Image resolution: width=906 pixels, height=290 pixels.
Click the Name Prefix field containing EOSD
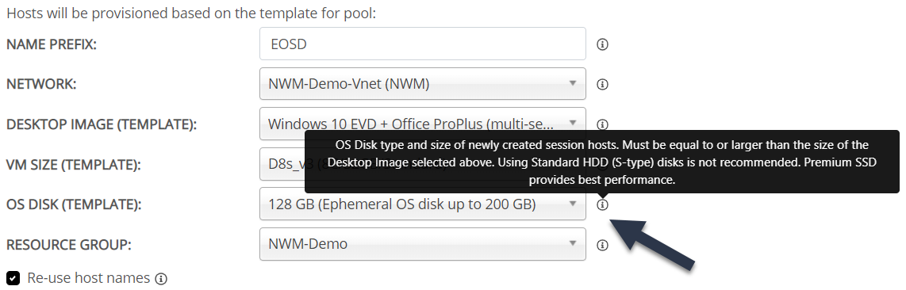[x=422, y=44]
